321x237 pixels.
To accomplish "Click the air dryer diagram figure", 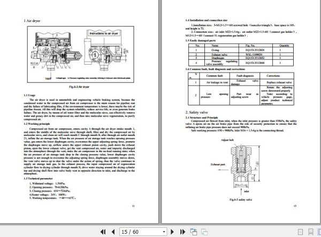I will click(80, 54).
